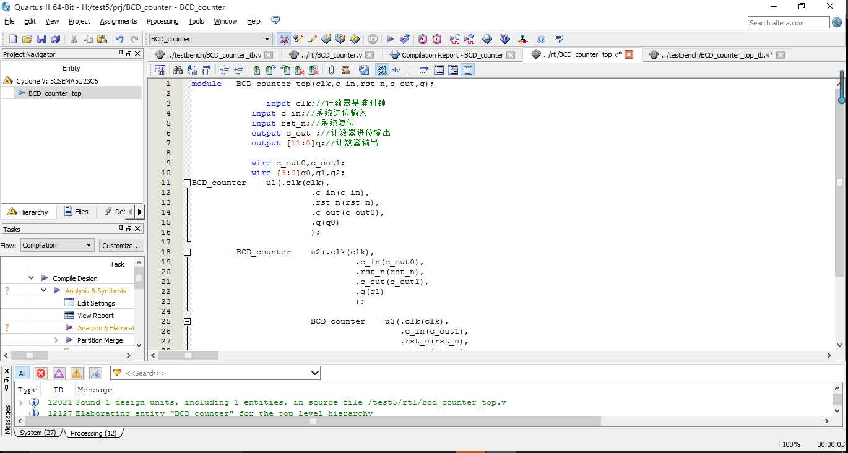Click the Decrease Indent icon
The width and height of the screenshot is (848, 453).
coord(239,70)
